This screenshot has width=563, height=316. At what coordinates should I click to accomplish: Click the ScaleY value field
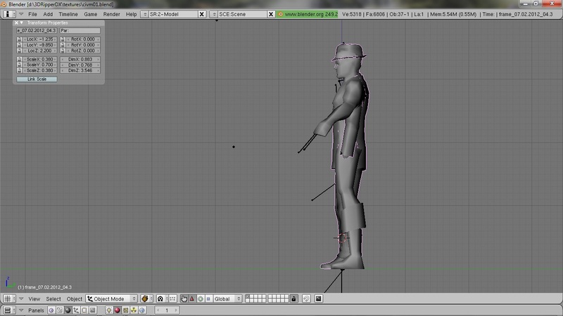[39, 65]
